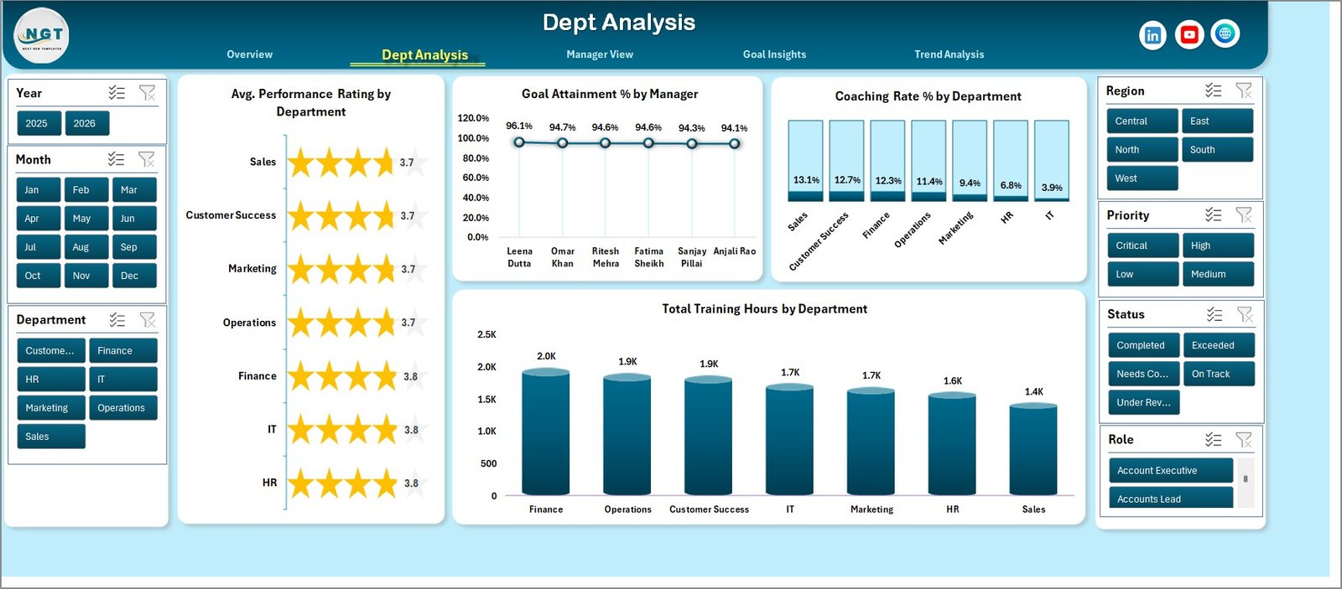Toggle multi-select on Status slicer
The width and height of the screenshot is (1342, 589).
[x=1214, y=314]
